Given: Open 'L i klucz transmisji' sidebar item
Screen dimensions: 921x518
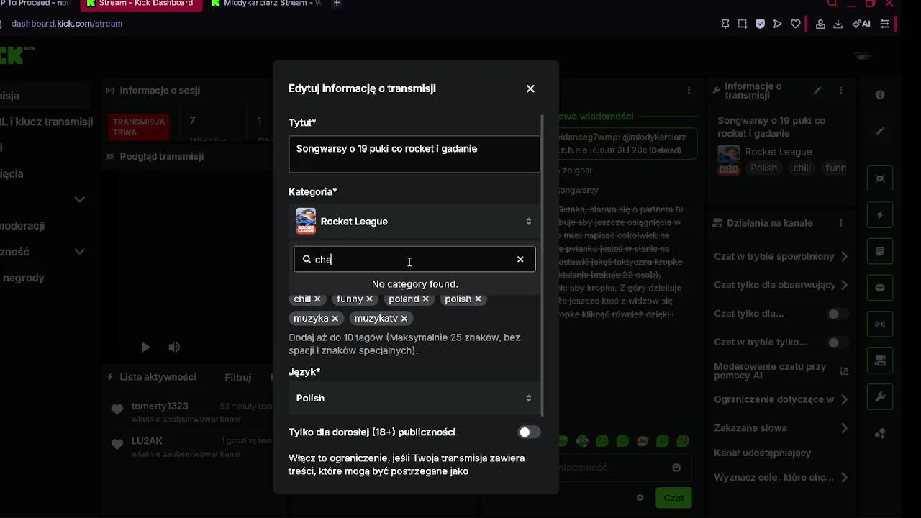Looking at the screenshot, I should tap(47, 122).
